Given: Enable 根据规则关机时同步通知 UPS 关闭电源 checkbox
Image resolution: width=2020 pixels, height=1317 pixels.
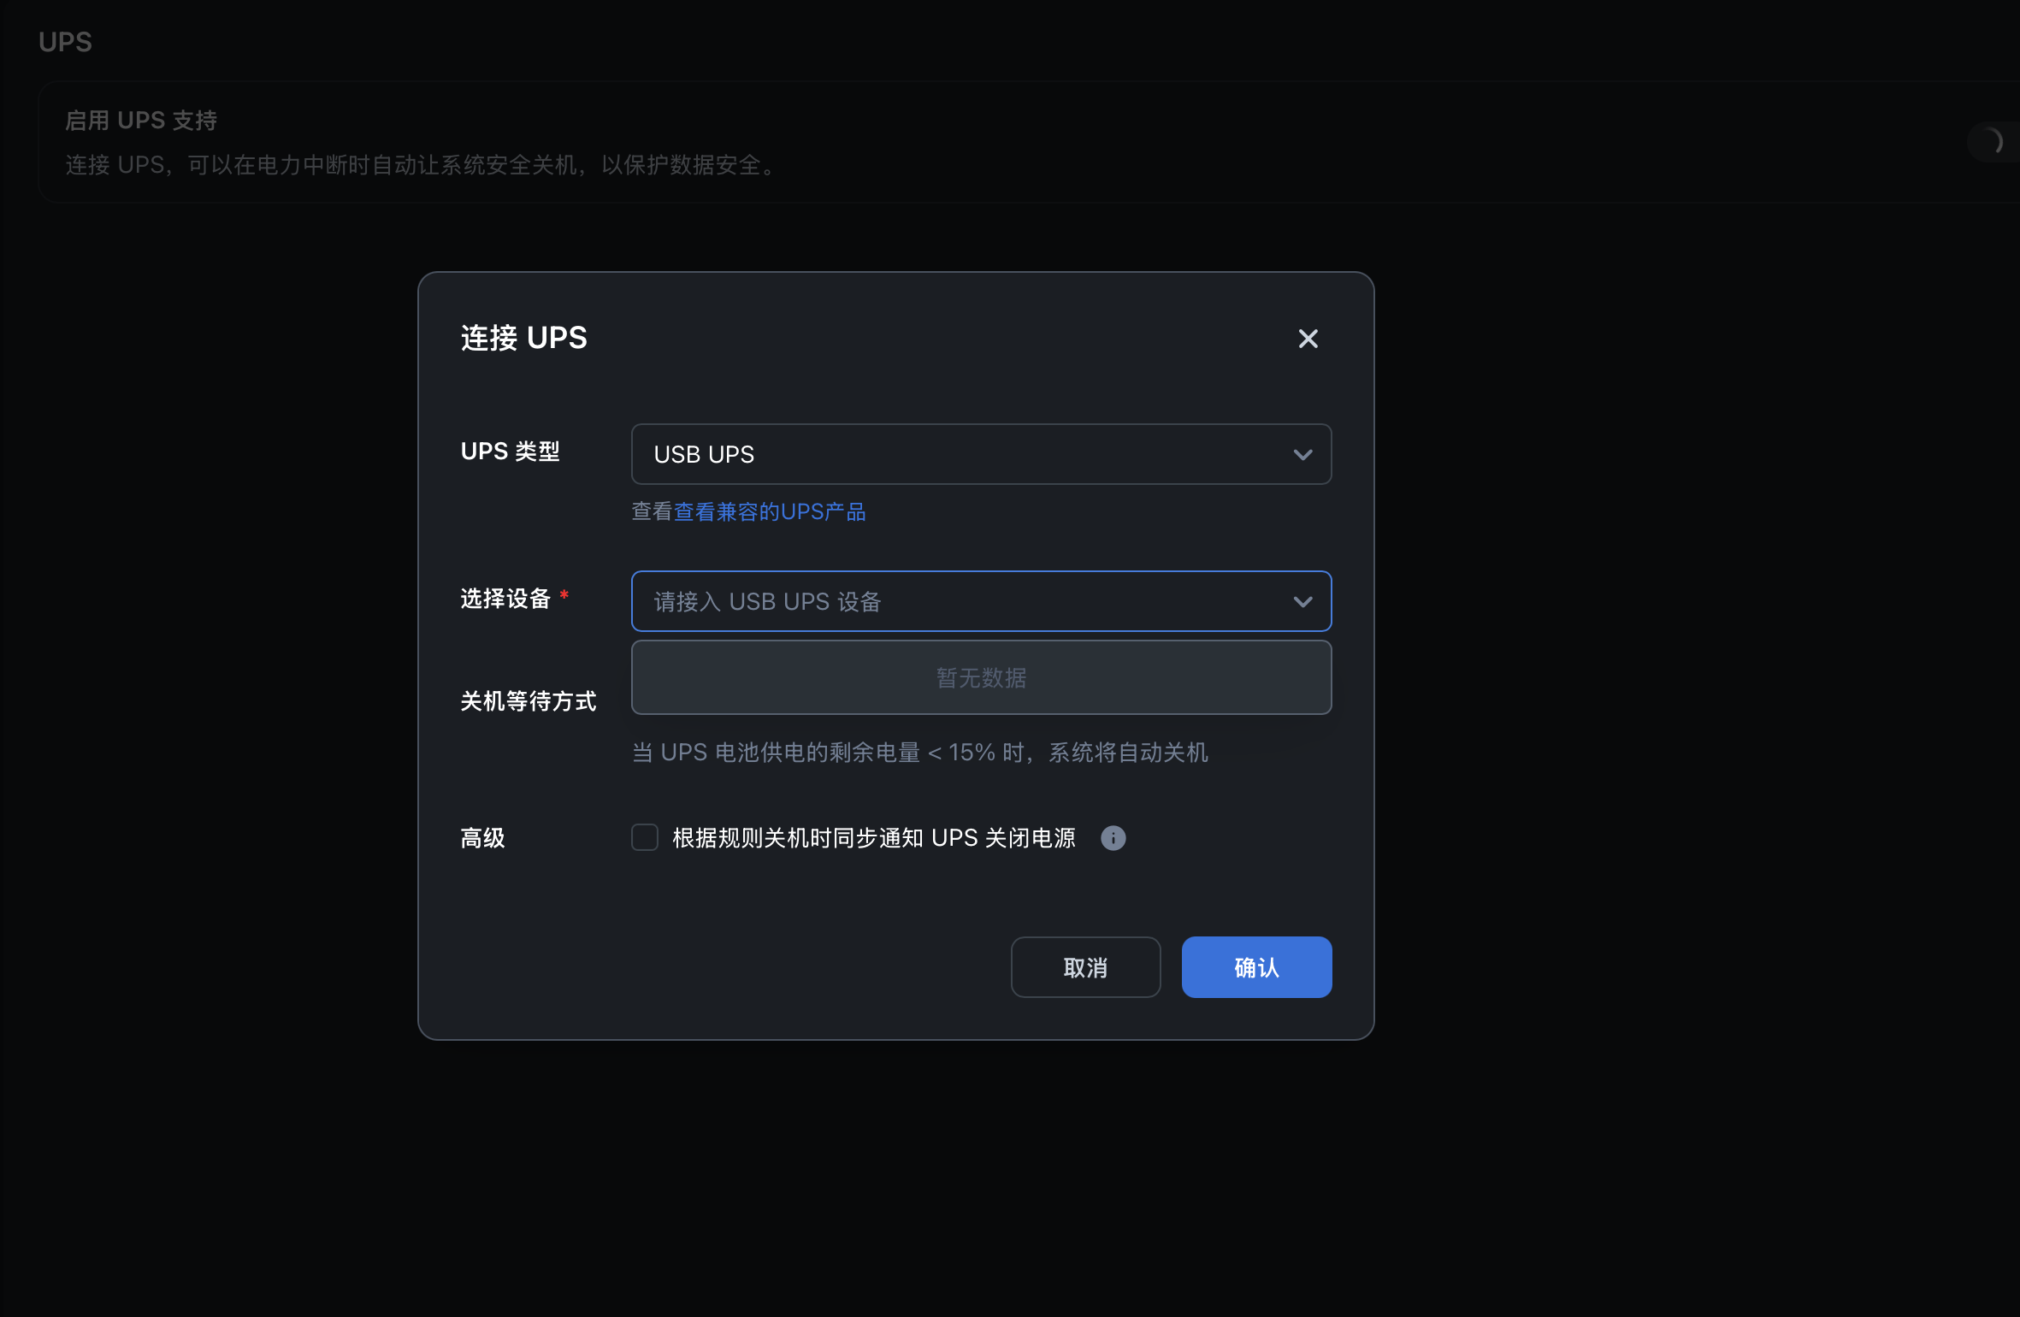Looking at the screenshot, I should 645,837.
